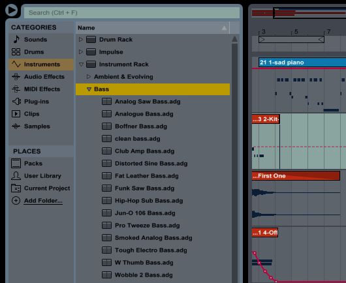The width and height of the screenshot is (346, 283).
Task: Open the Clips category icon
Action: click(16, 113)
